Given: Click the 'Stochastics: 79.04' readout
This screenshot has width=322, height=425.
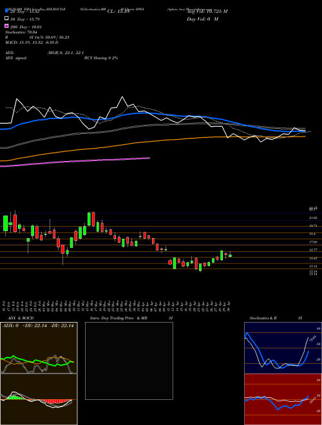Looking at the screenshot, I should [x=21, y=32].
